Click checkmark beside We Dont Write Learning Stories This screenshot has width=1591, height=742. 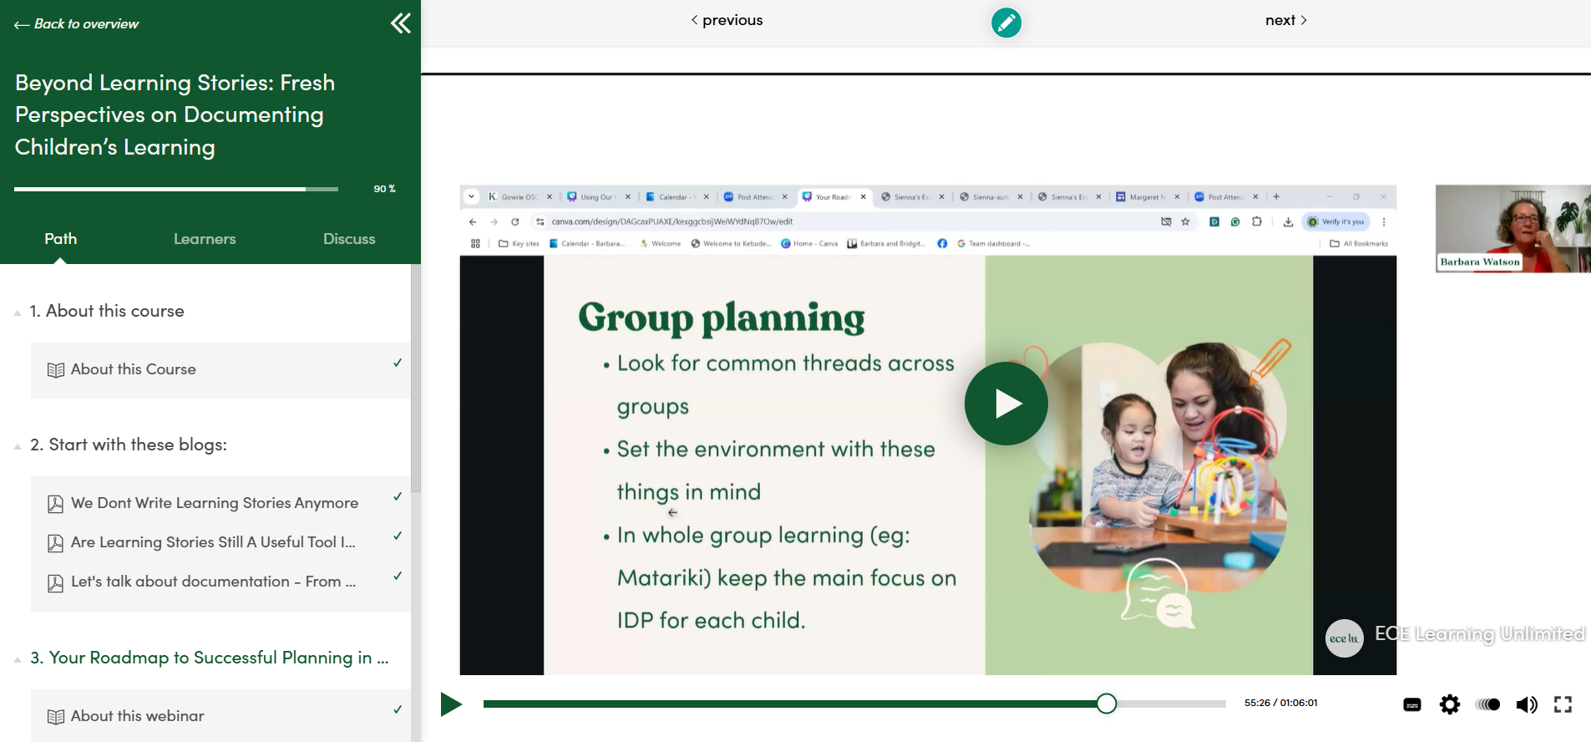[398, 497]
